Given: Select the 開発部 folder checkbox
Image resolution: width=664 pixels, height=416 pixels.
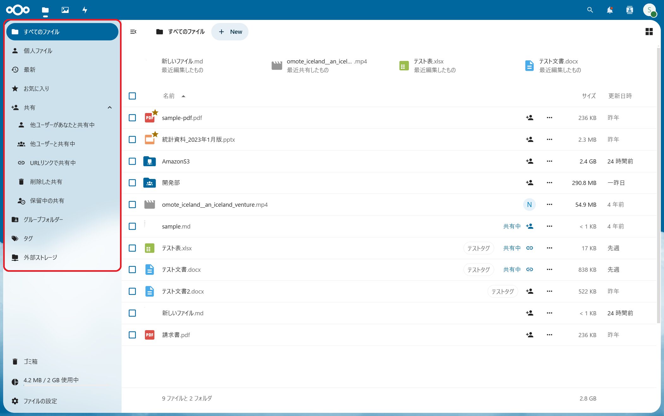Looking at the screenshot, I should (x=132, y=183).
